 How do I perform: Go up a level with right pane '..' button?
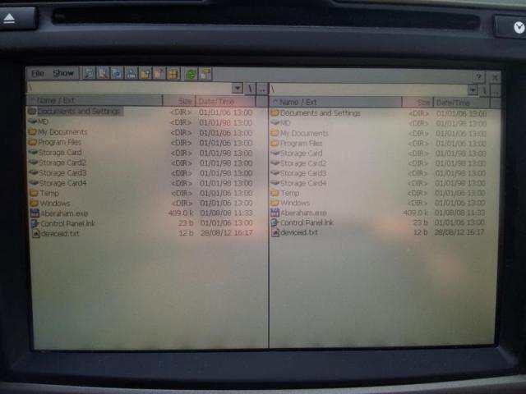[x=496, y=91]
